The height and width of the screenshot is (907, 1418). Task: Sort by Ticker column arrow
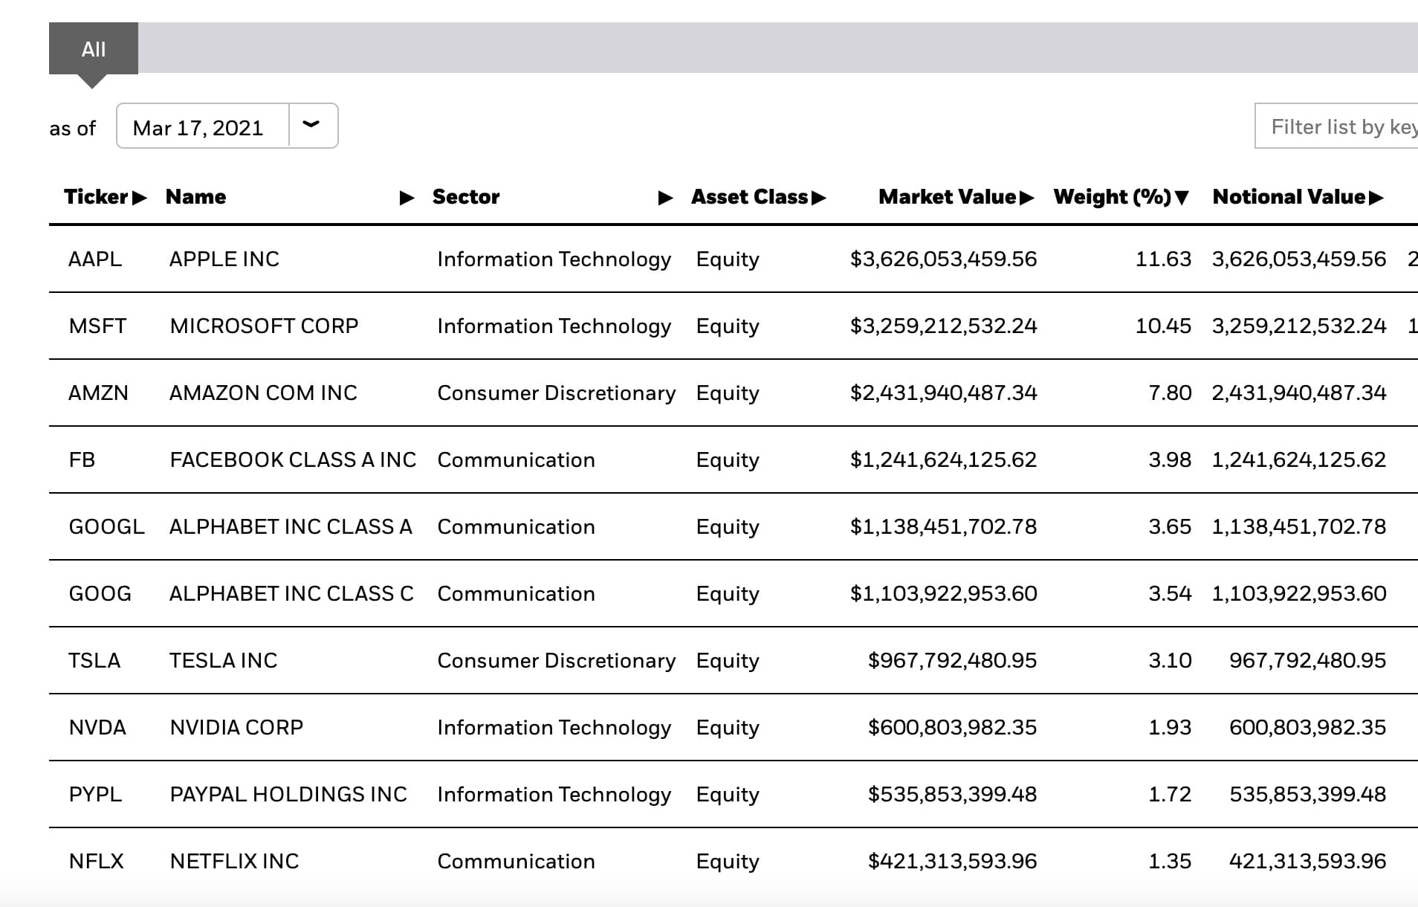[140, 198]
